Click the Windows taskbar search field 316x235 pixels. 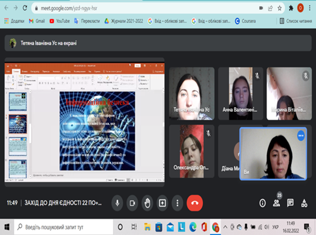tap(64, 227)
